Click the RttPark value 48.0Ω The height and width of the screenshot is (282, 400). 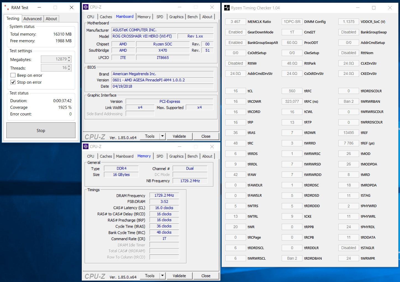(x=292, y=63)
